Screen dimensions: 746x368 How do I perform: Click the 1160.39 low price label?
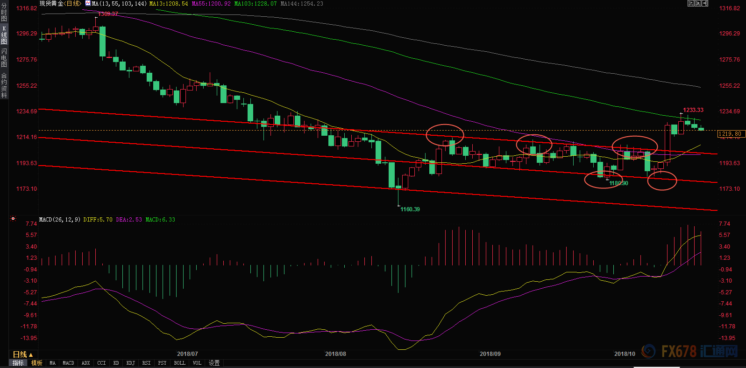(x=410, y=209)
